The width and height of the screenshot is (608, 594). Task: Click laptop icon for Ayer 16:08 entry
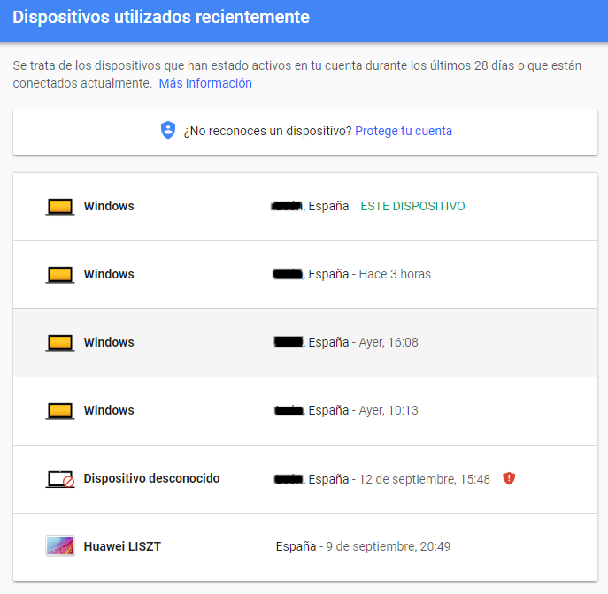(59, 343)
